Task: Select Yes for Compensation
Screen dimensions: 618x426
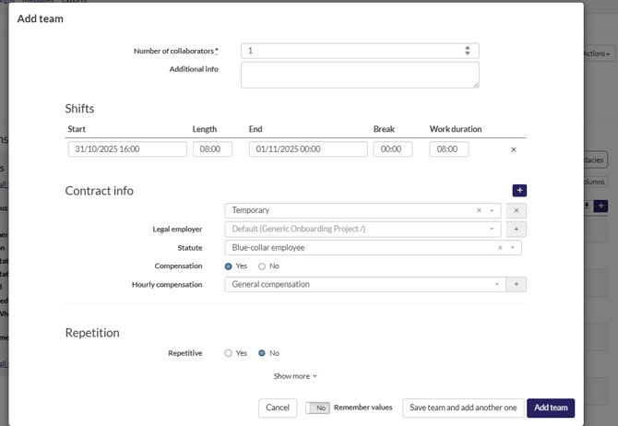Action: pyautogui.click(x=229, y=266)
